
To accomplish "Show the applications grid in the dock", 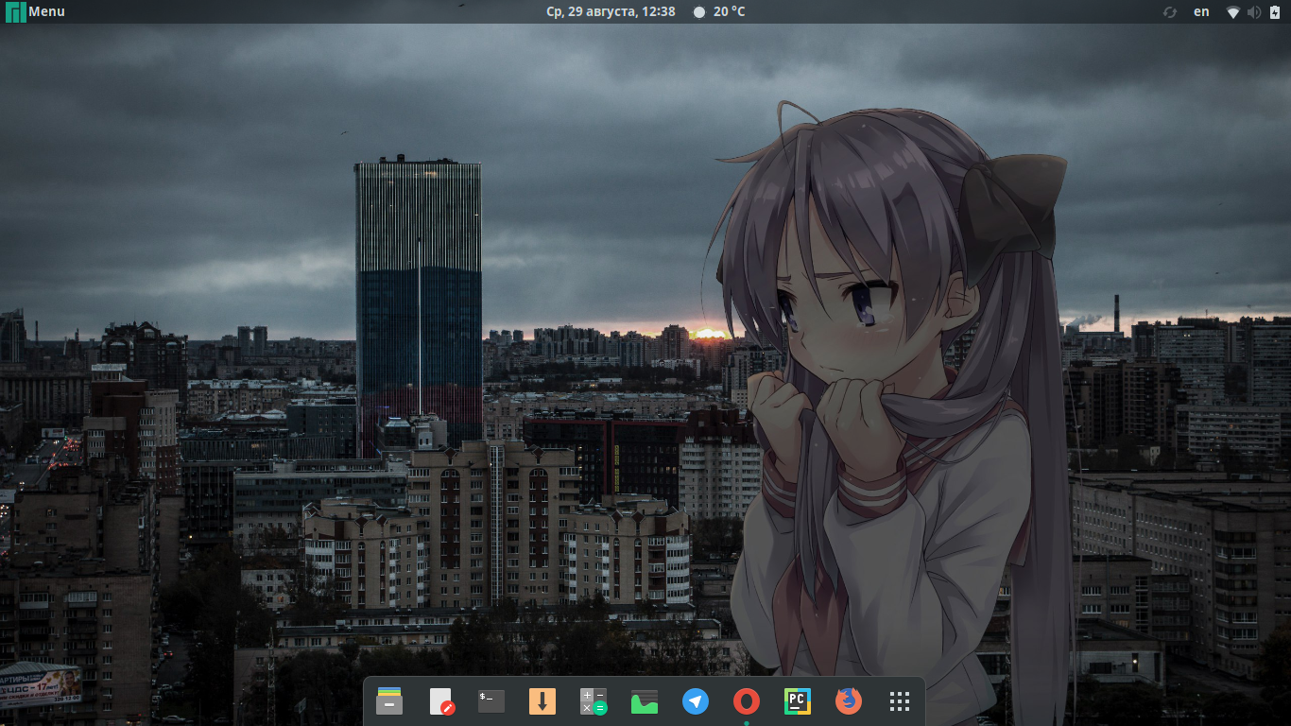I will (x=900, y=700).
